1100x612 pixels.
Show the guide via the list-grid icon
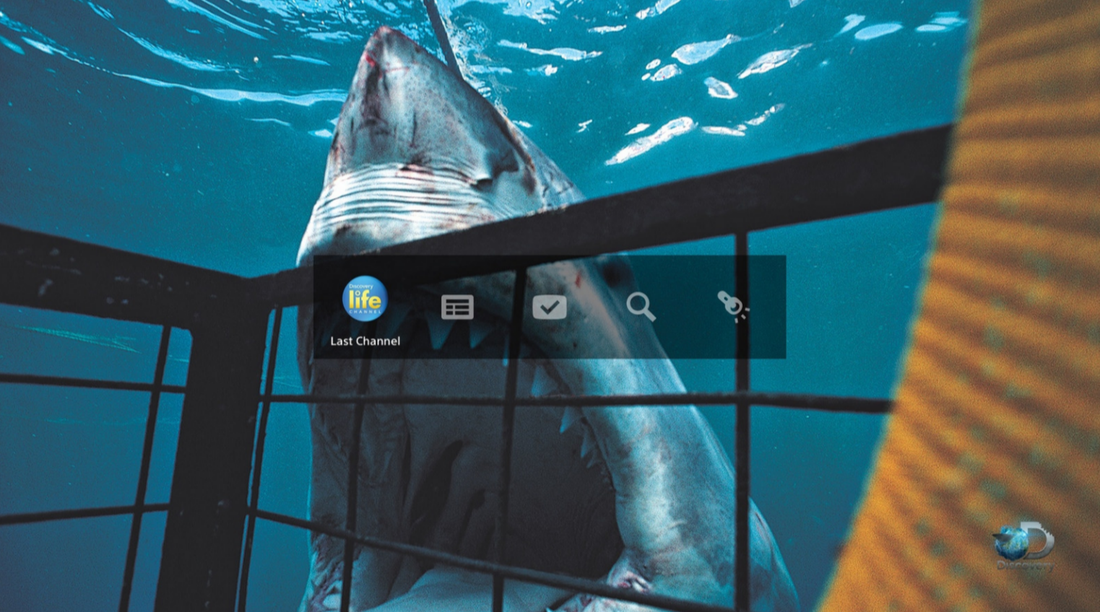[457, 307]
